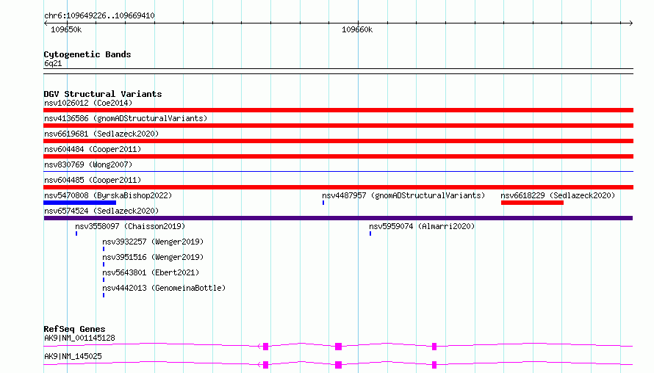
Task: Open nsv830769 (Wong2007) variant label
Action: click(x=88, y=164)
